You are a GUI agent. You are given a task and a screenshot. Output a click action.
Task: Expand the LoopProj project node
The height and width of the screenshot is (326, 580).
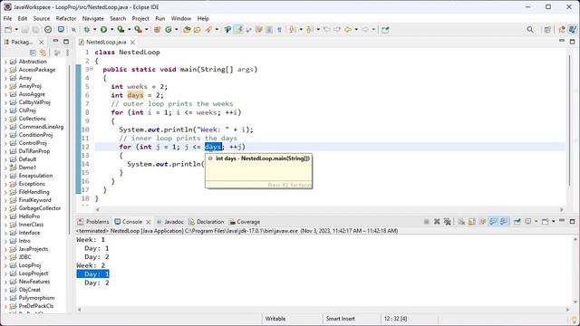pos(5,265)
